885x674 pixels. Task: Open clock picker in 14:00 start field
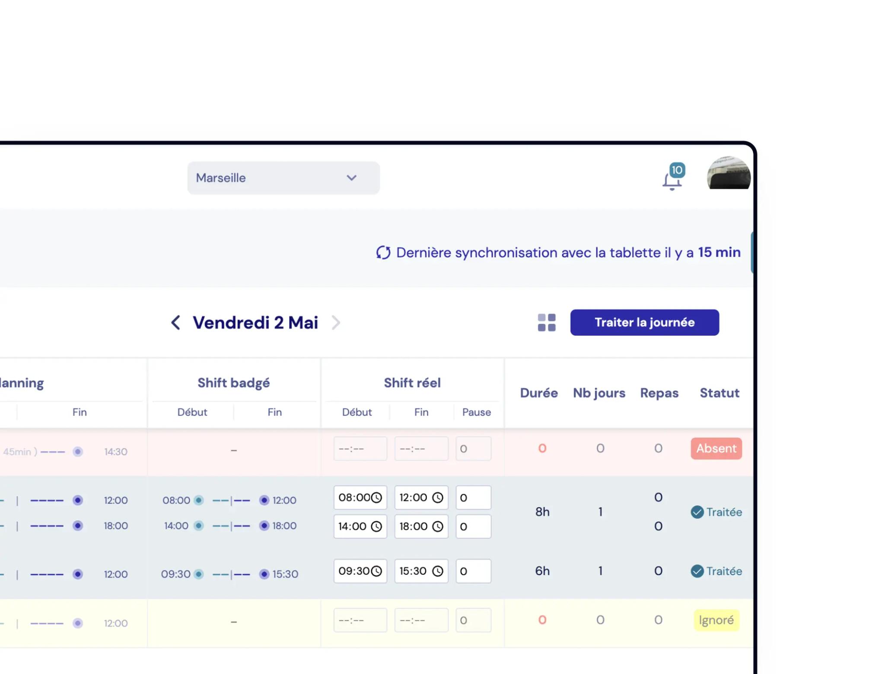pos(376,526)
